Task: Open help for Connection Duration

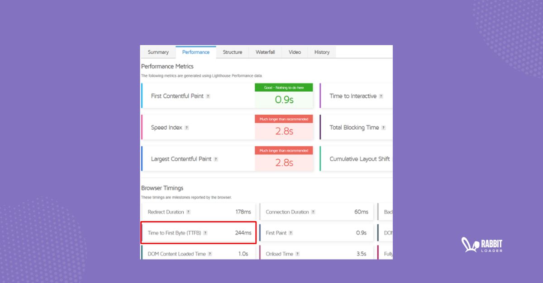Action: [x=313, y=212]
